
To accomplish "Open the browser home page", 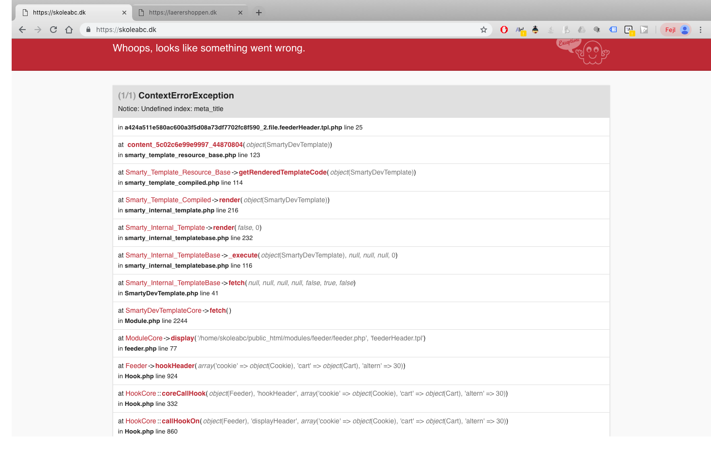I will [x=69, y=30].
